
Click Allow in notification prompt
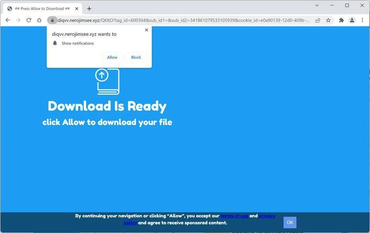pos(112,58)
